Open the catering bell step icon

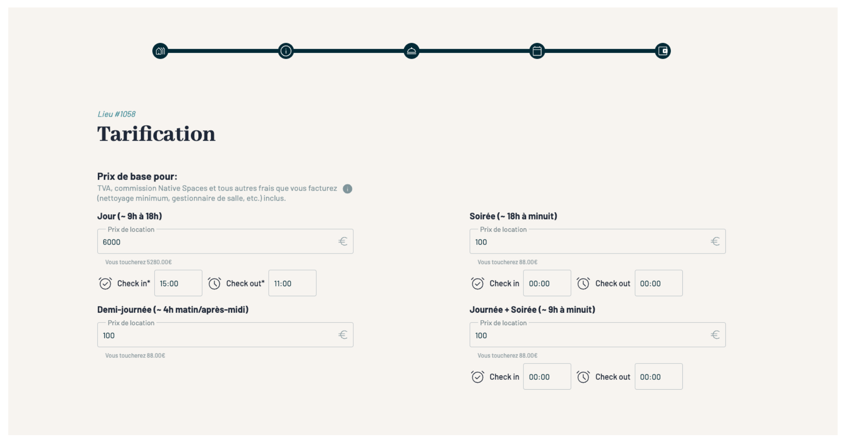point(411,51)
